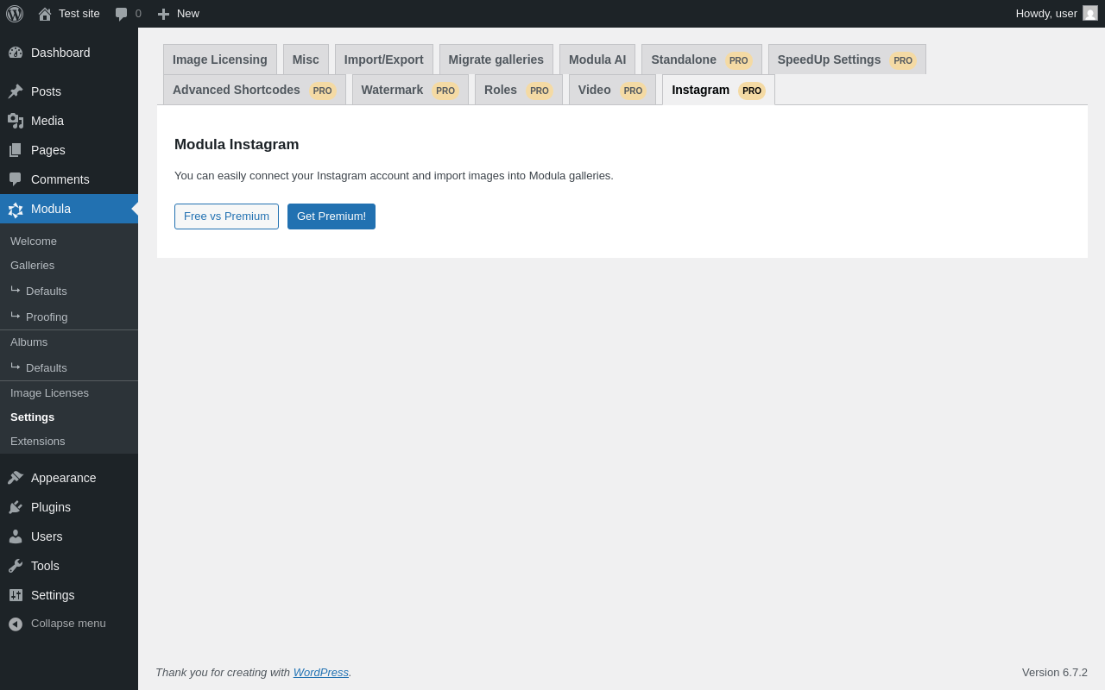Click the Comments icon in sidebar

pyautogui.click(x=16, y=179)
